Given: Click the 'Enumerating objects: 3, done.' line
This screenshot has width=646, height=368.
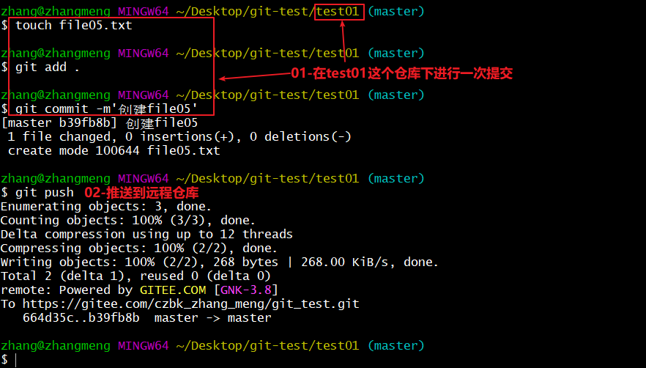Looking at the screenshot, I should (x=105, y=207).
